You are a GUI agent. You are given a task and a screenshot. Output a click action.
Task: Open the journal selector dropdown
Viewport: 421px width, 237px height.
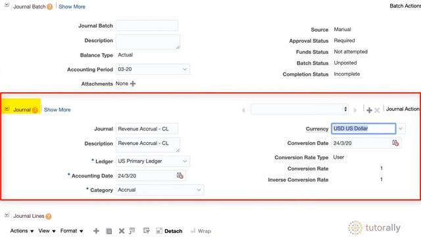(x=300, y=109)
